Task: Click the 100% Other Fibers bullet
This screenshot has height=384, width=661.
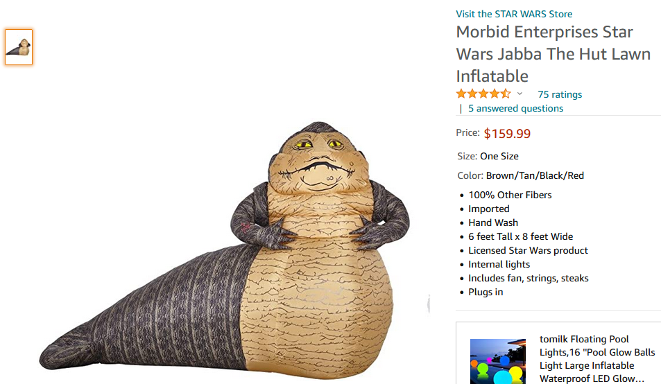Action: (510, 195)
